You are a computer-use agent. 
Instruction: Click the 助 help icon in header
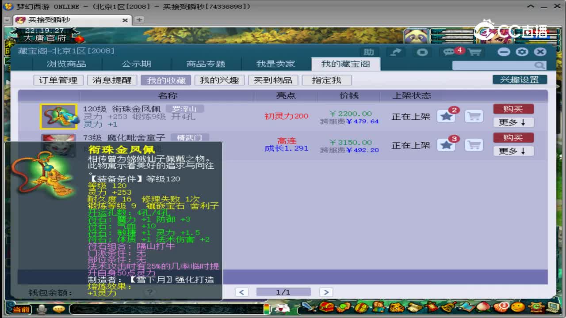tap(369, 52)
